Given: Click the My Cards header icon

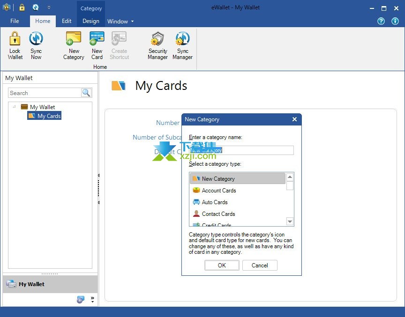Looking at the screenshot, I should (x=118, y=86).
